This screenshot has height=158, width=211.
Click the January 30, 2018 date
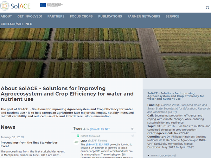point(12,137)
